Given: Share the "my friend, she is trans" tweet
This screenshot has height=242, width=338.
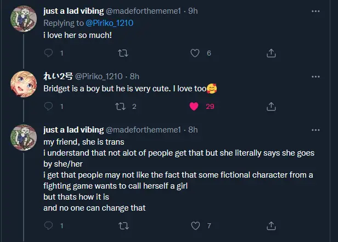Looking at the screenshot, I should pos(271,226).
